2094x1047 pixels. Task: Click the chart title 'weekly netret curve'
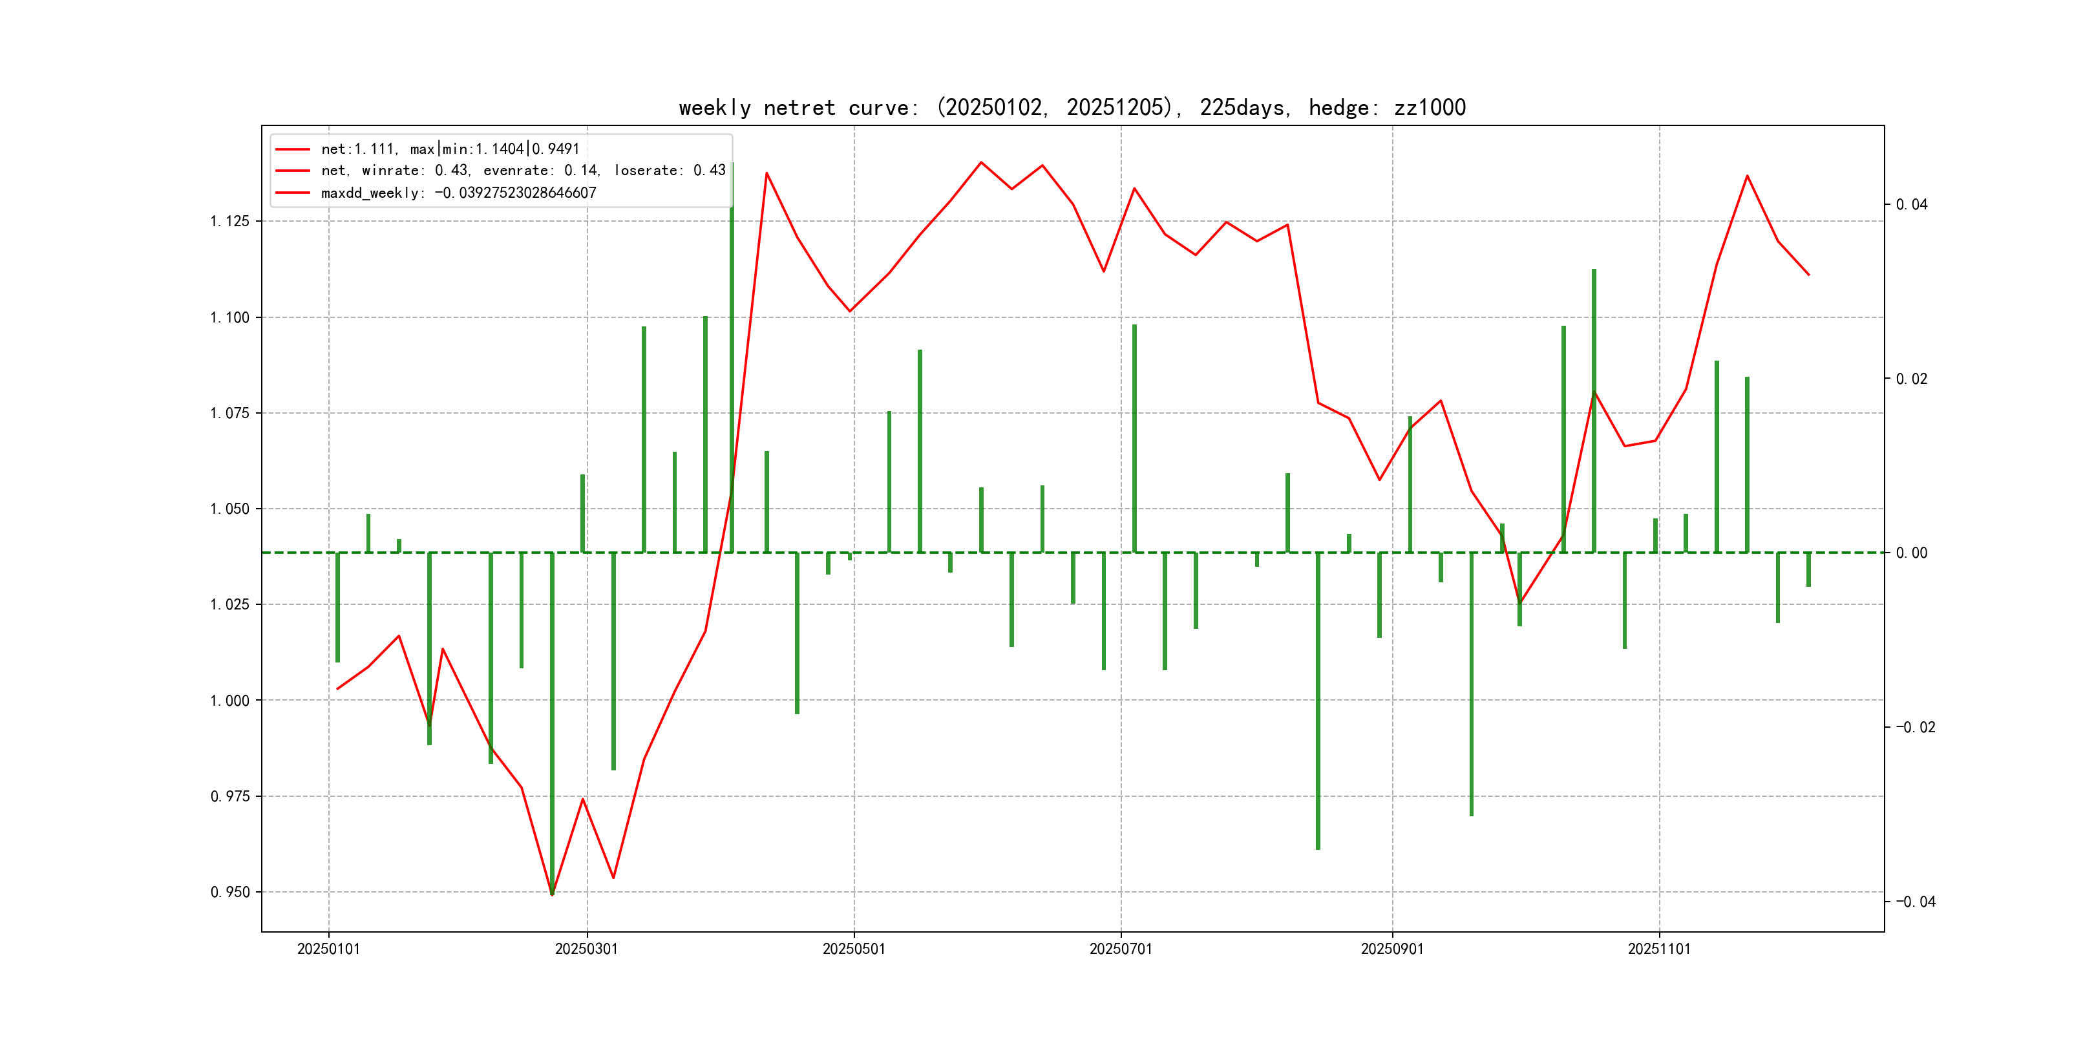1072,108
